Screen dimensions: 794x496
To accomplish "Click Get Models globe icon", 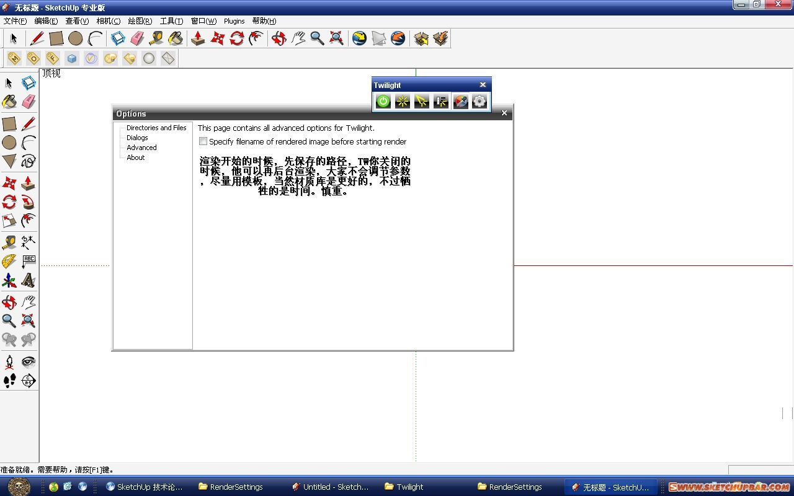I will tap(359, 38).
